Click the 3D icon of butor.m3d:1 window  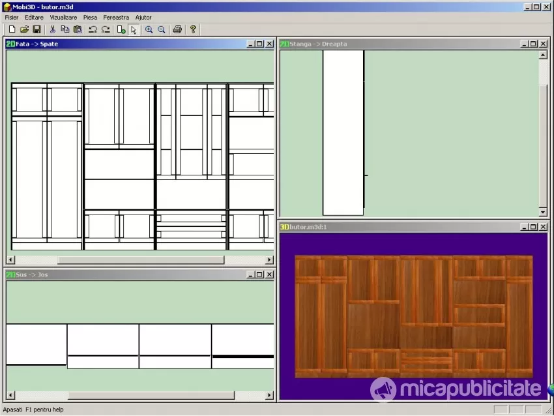click(284, 227)
